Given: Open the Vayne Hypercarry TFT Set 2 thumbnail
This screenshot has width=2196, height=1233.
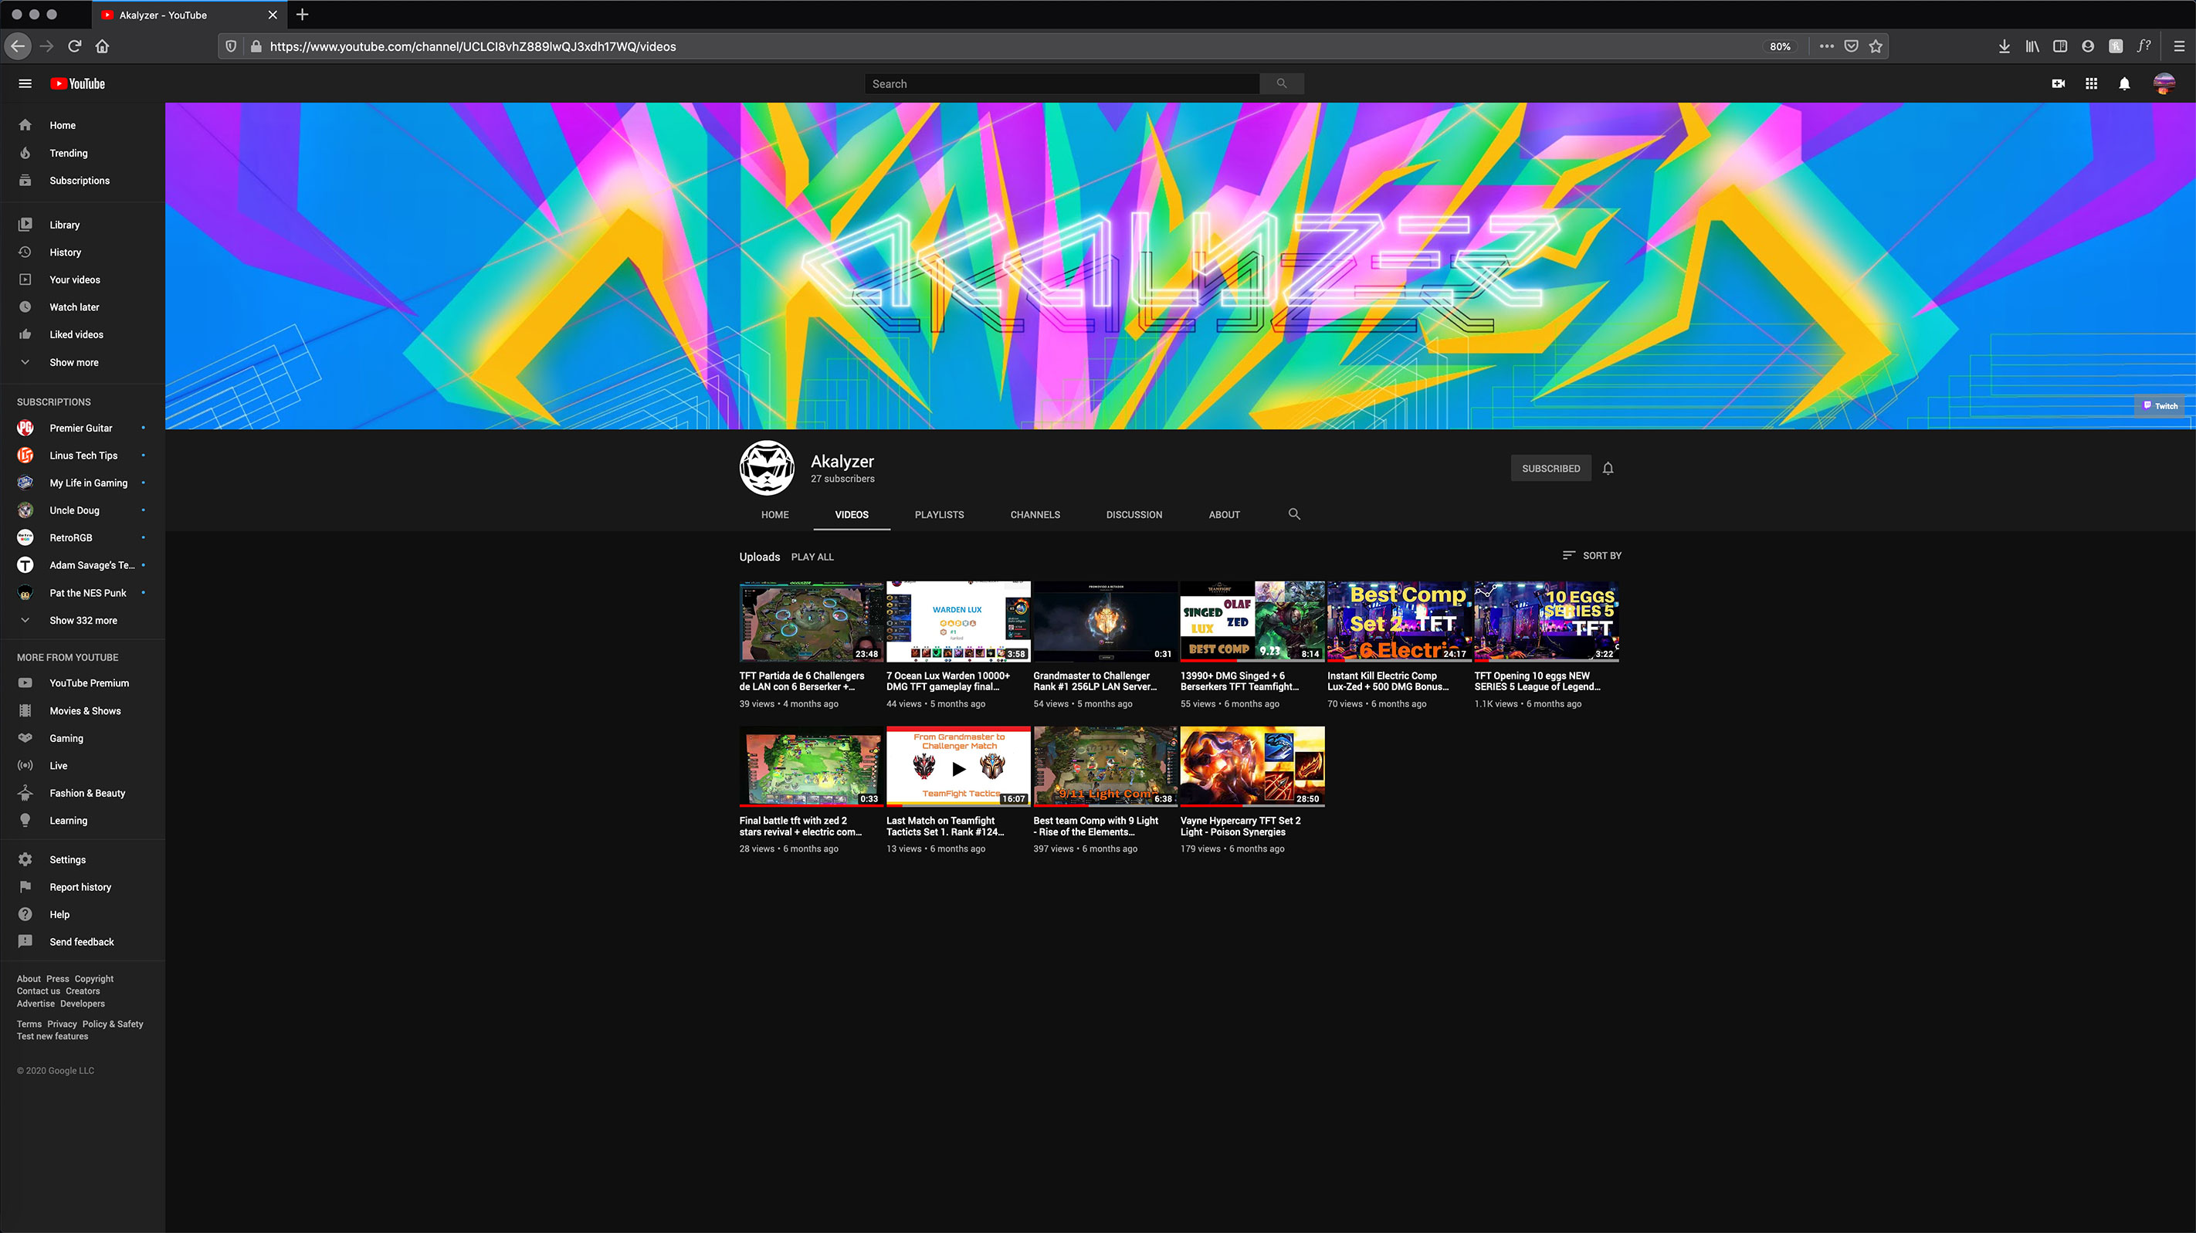Looking at the screenshot, I should (x=1252, y=766).
